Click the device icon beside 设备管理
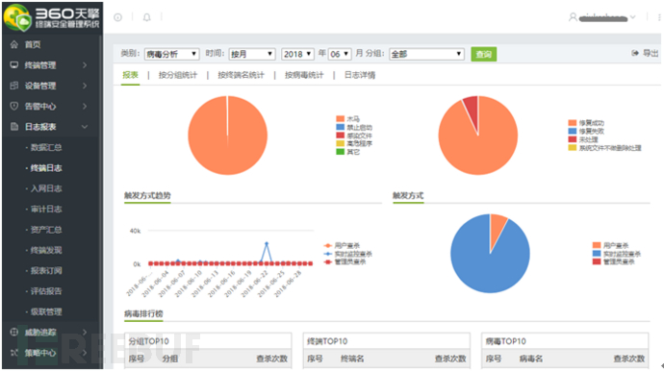Screen dimensions: 664x372 point(14,86)
